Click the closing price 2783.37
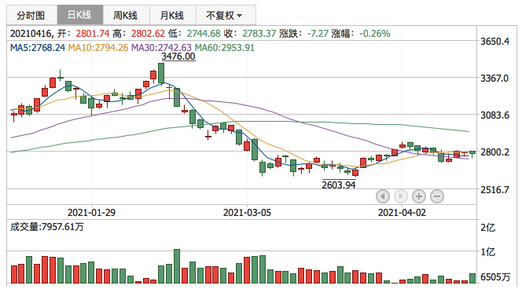The height and width of the screenshot is (289, 522). tap(259, 34)
